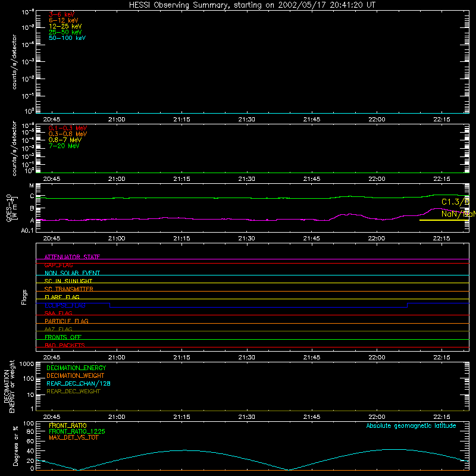Click the vertical Flags axis label
The image size is (476, 476).
[x=24, y=297]
